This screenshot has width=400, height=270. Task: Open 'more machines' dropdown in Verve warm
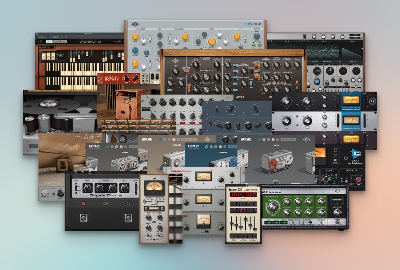(x=289, y=140)
